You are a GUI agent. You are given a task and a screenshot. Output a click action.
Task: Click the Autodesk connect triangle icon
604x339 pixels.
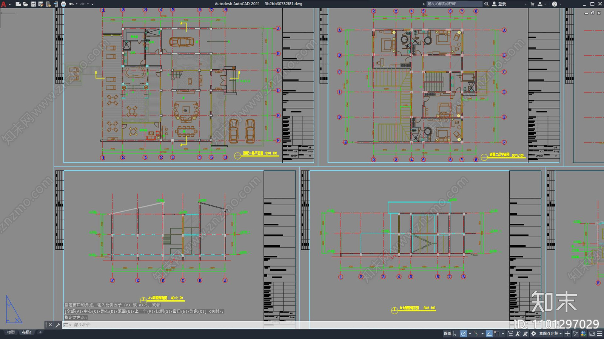click(x=540, y=4)
